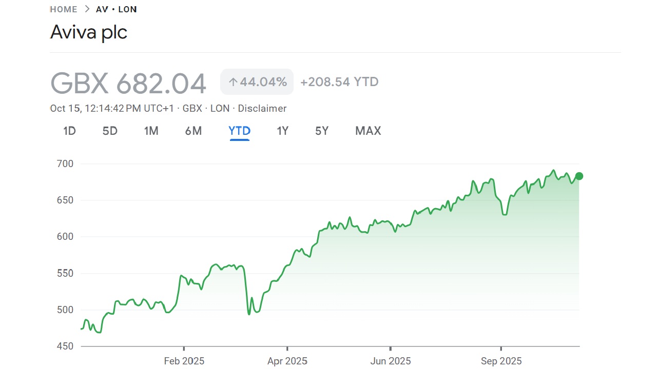Image resolution: width=657 pixels, height=369 pixels.
Task: View the 6M performance chart
Action: 194,131
